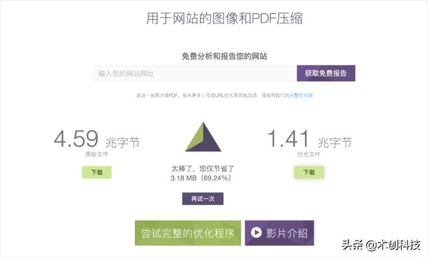Click the 免费分析和报告您的网站 heading
This screenshot has height=258, width=428.
225,56
